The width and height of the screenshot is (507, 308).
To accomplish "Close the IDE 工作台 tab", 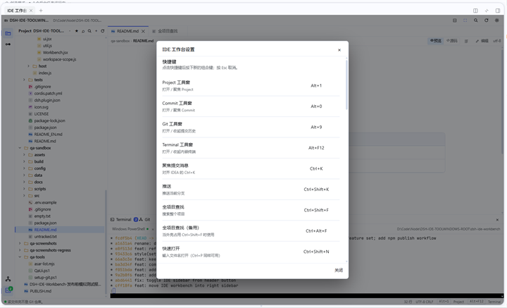I will pos(31,11).
